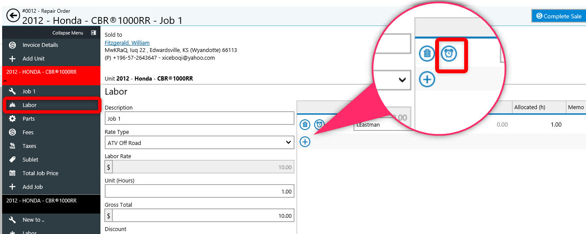Edit the Description field with Job 1
The width and height of the screenshot is (586, 234).
click(x=199, y=118)
